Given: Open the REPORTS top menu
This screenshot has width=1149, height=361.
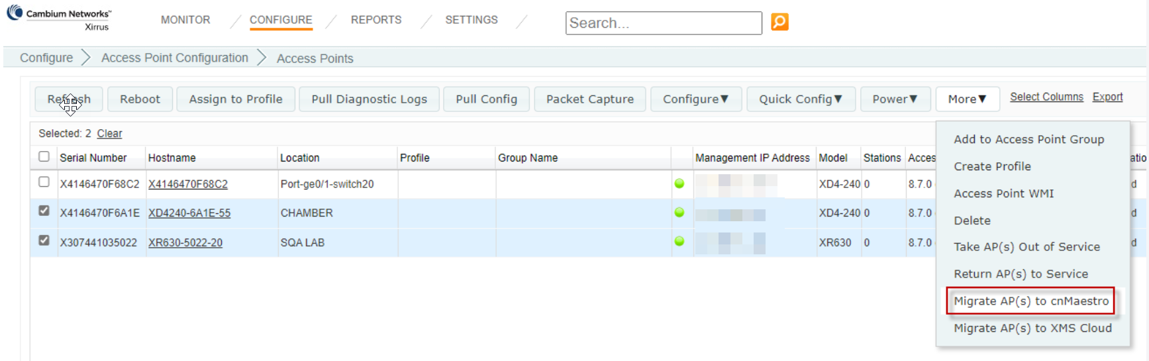Looking at the screenshot, I should [x=376, y=20].
